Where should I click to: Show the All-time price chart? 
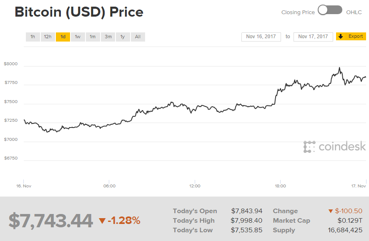(x=138, y=37)
